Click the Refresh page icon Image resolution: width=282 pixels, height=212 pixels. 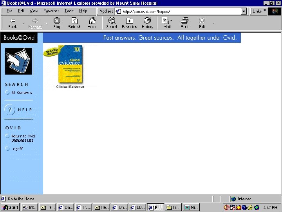click(74, 21)
